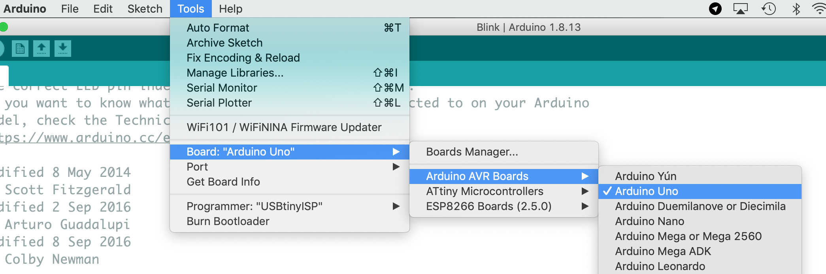Open the Sketch menu
826x274 pixels.
[x=145, y=9]
